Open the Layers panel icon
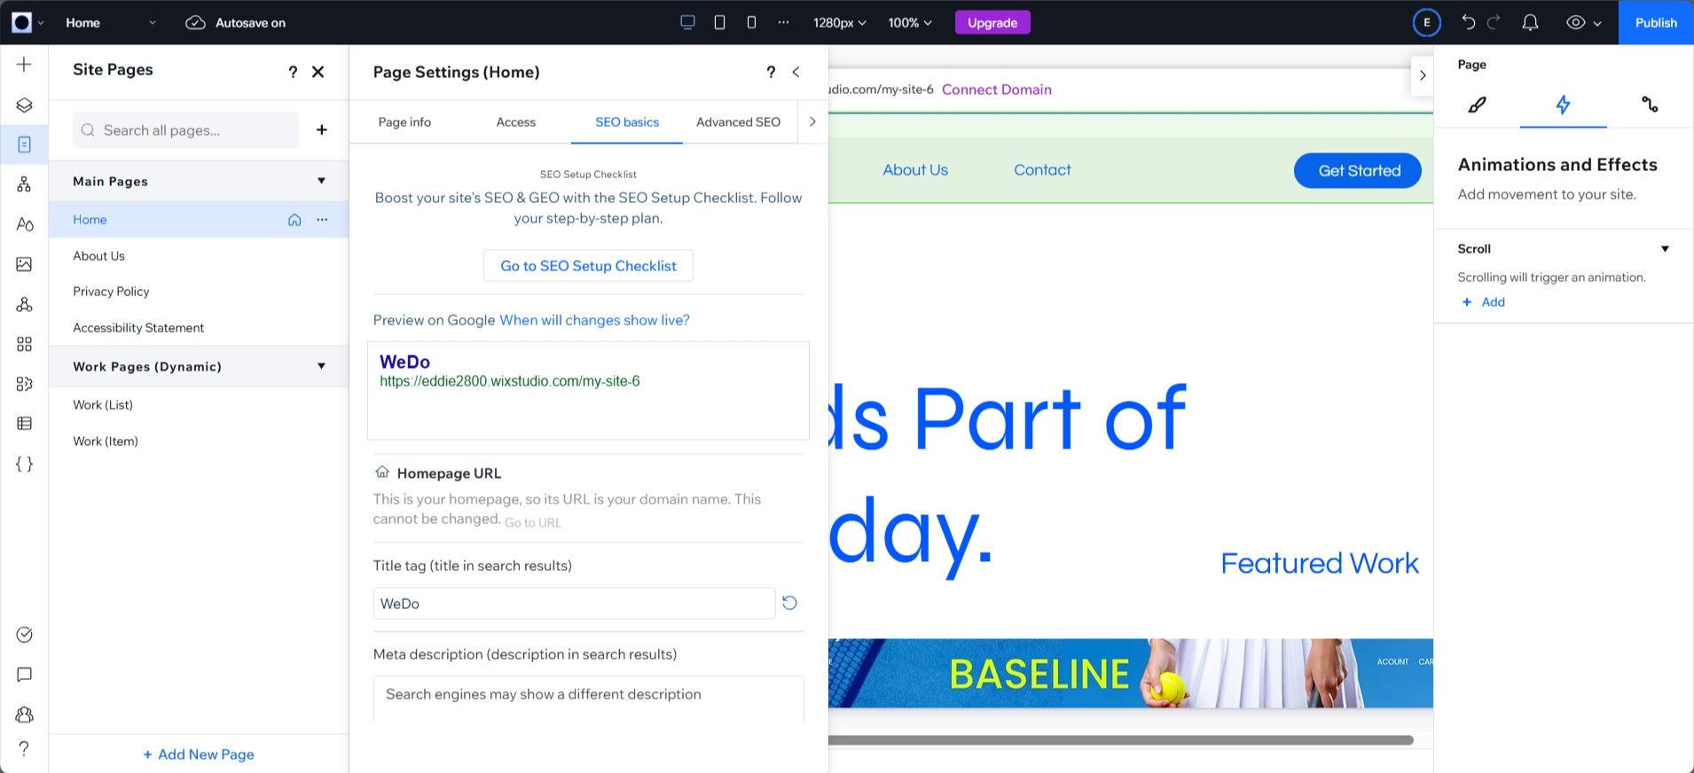 (24, 105)
